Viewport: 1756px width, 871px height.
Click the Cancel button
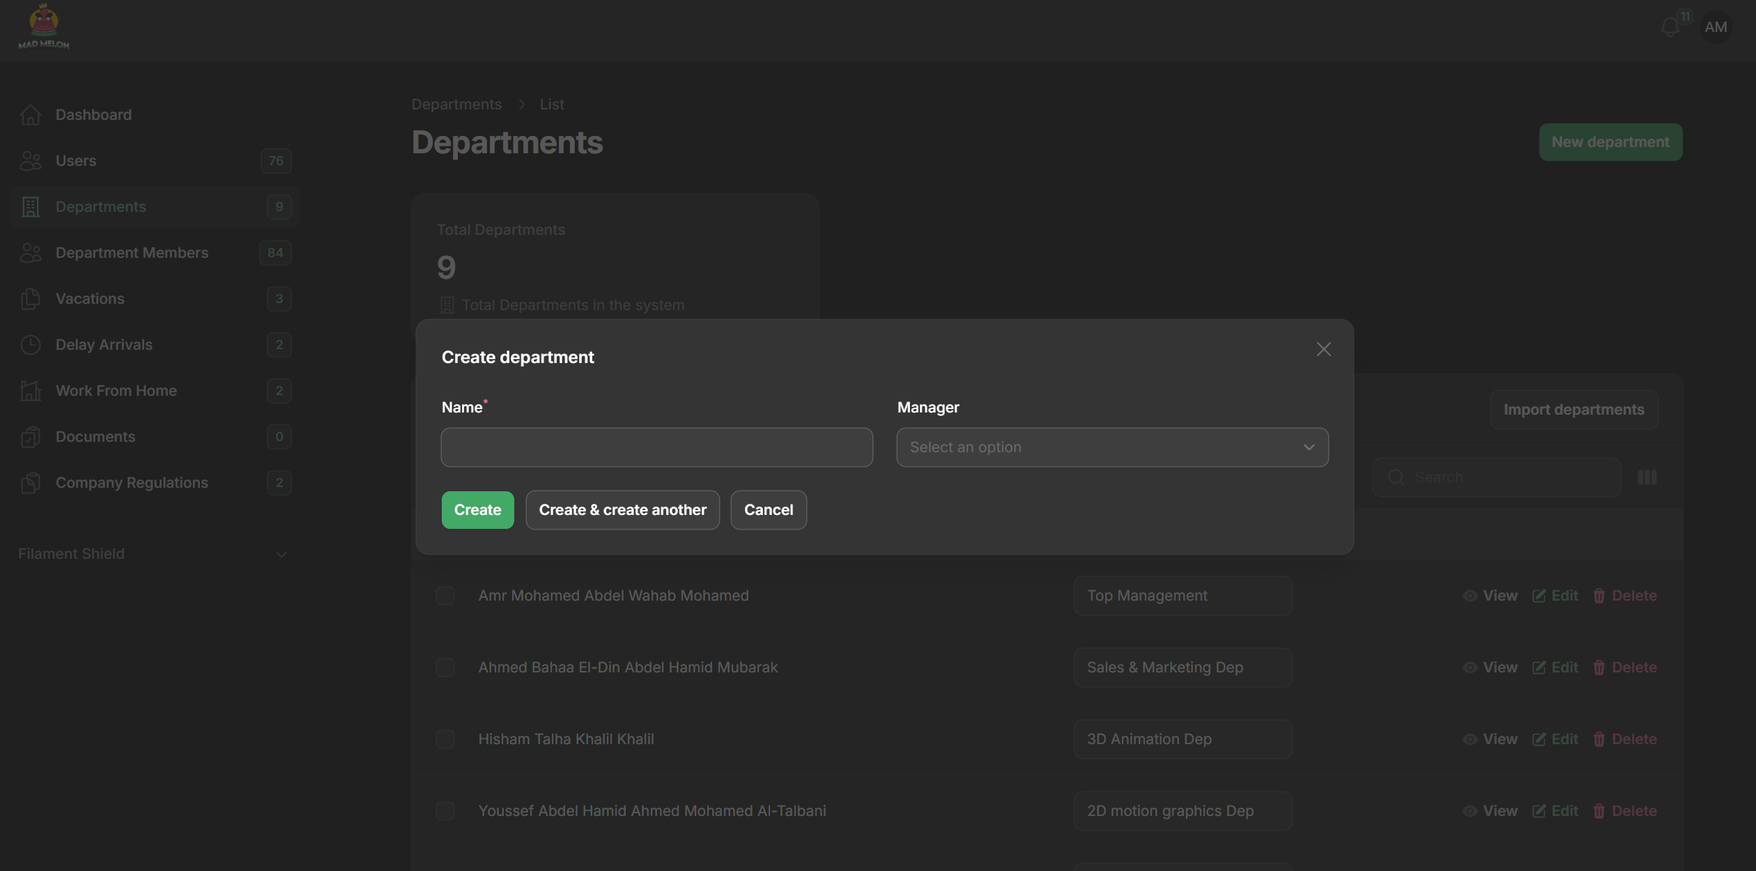click(768, 510)
